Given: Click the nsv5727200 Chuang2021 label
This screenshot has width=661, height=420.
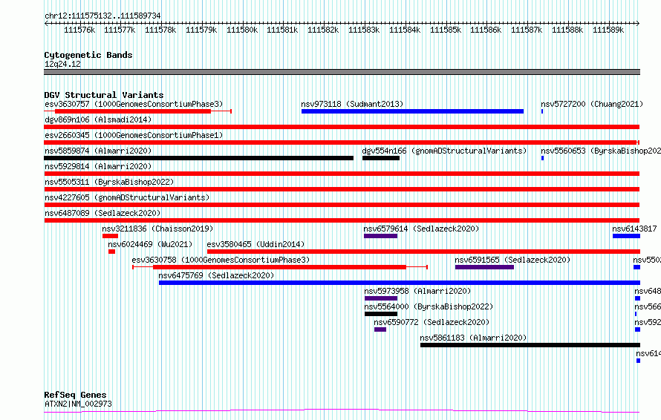Looking at the screenshot, I should coord(592,104).
